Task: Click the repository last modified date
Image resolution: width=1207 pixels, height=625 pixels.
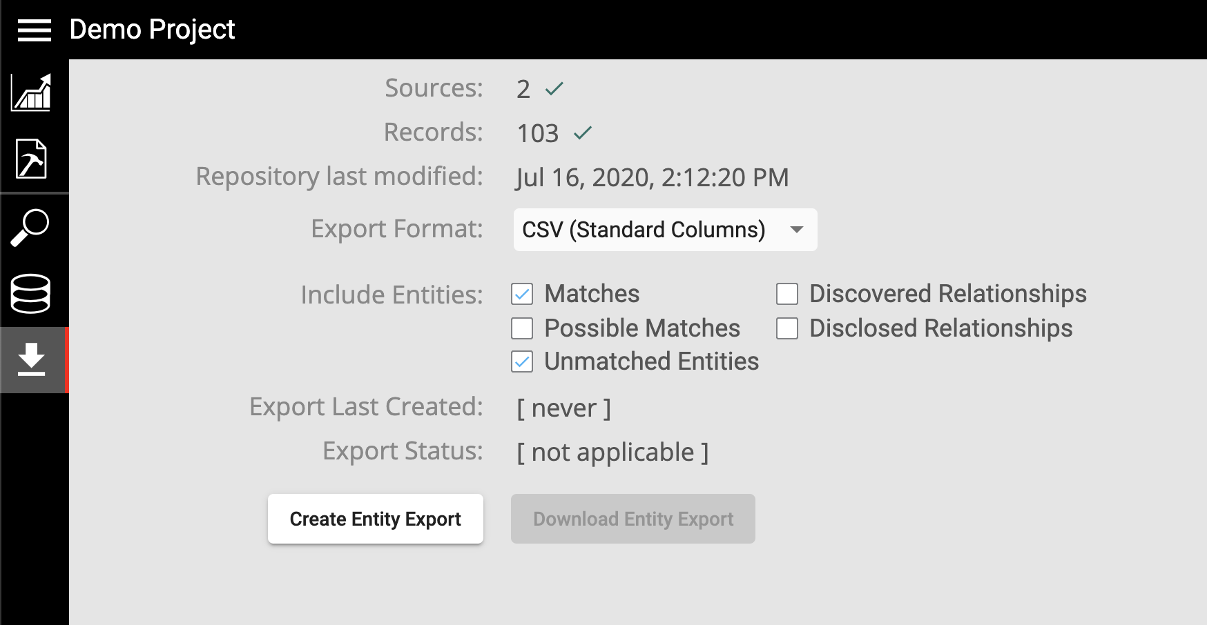Action: pyautogui.click(x=652, y=177)
